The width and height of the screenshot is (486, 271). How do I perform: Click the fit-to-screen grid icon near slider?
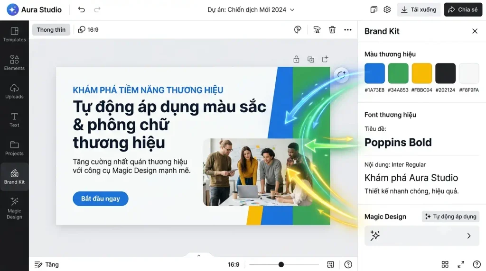pos(330,264)
